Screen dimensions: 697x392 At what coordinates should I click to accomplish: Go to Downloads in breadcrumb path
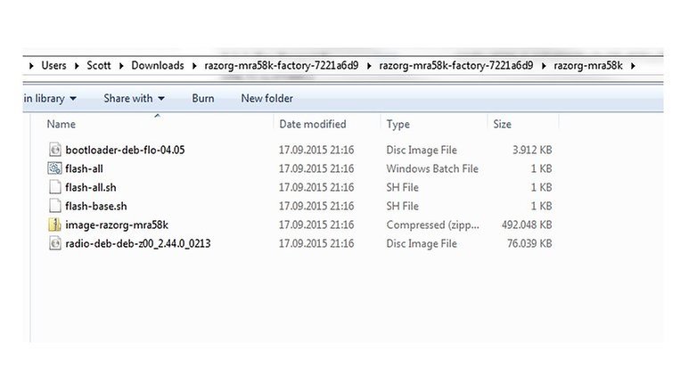[x=158, y=65]
